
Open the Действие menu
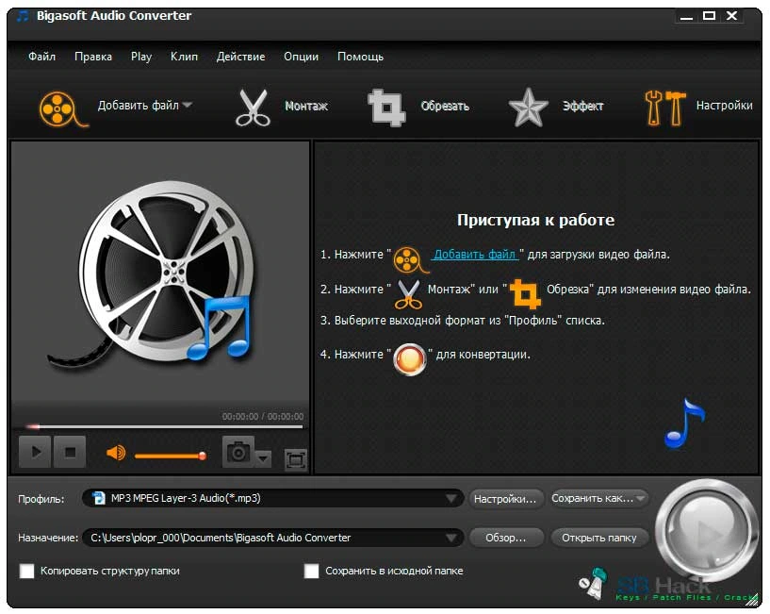240,57
